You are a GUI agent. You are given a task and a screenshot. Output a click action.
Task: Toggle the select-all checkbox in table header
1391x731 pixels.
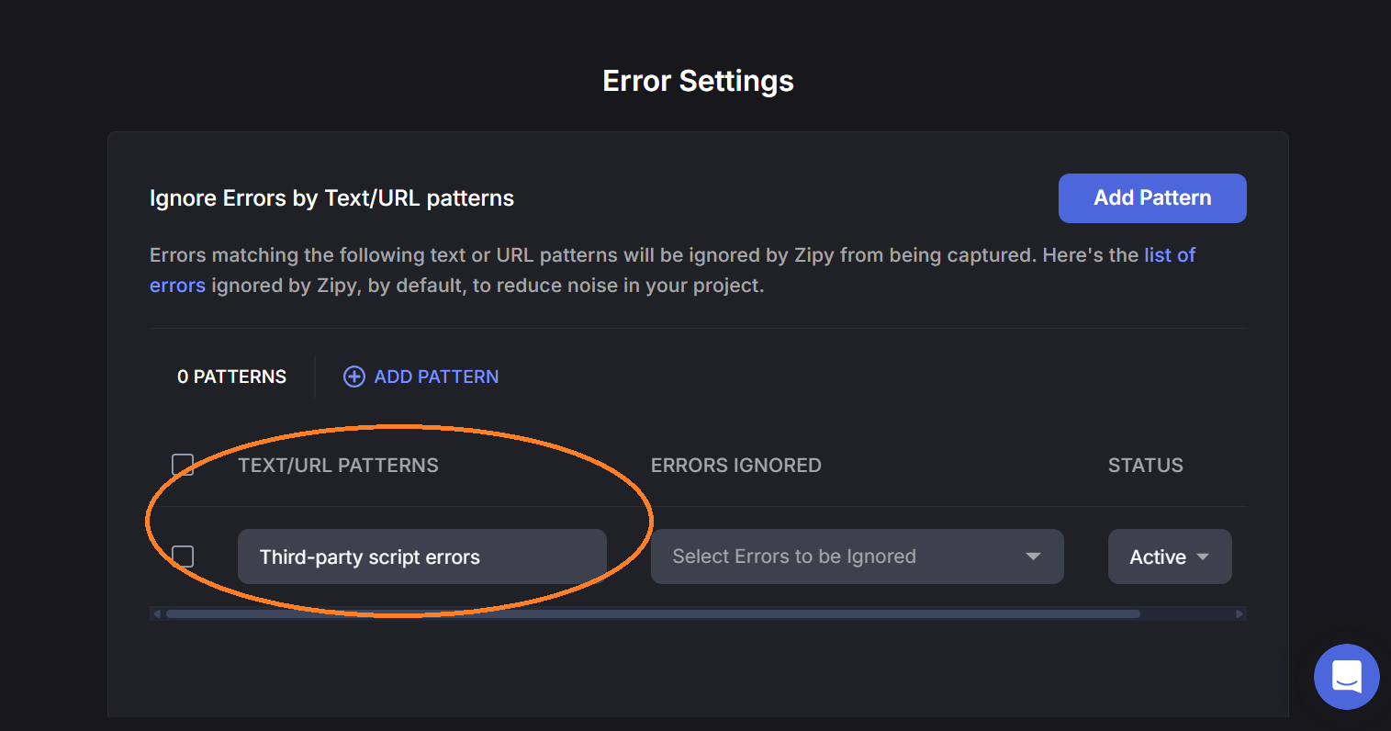(183, 465)
